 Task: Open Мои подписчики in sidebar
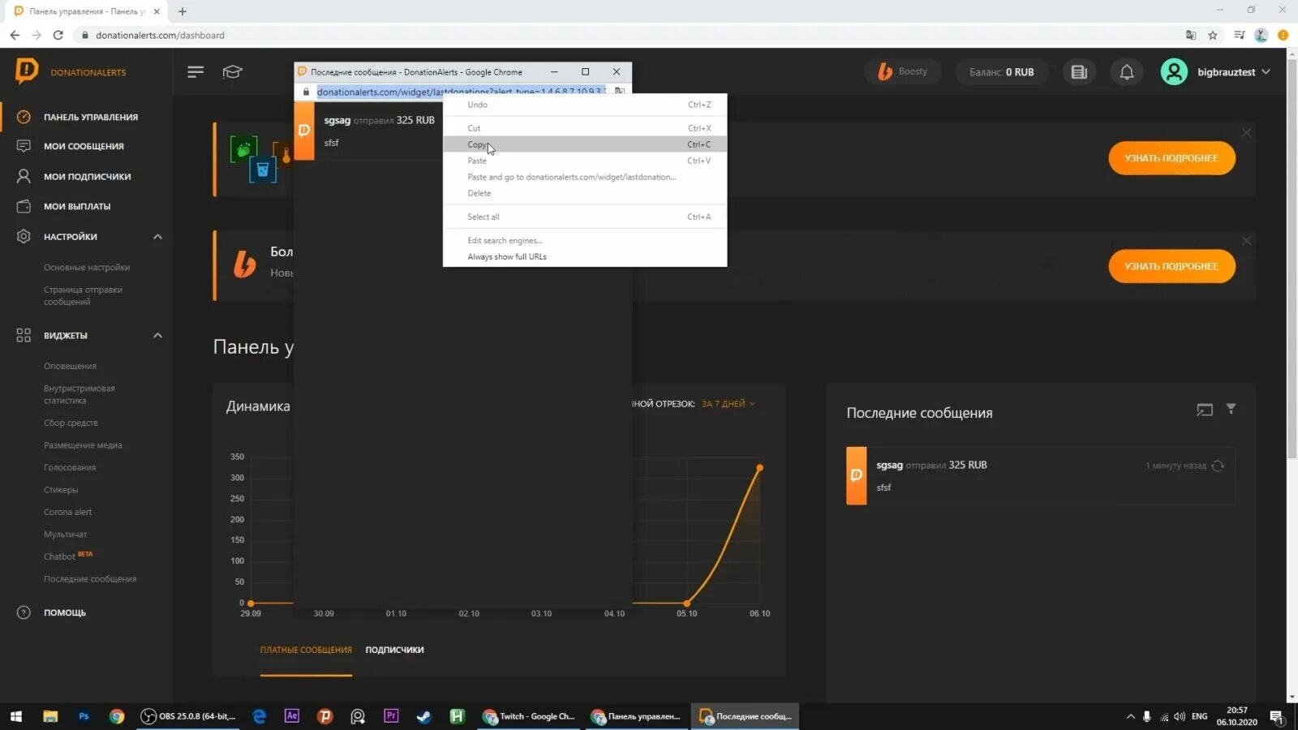click(x=86, y=176)
